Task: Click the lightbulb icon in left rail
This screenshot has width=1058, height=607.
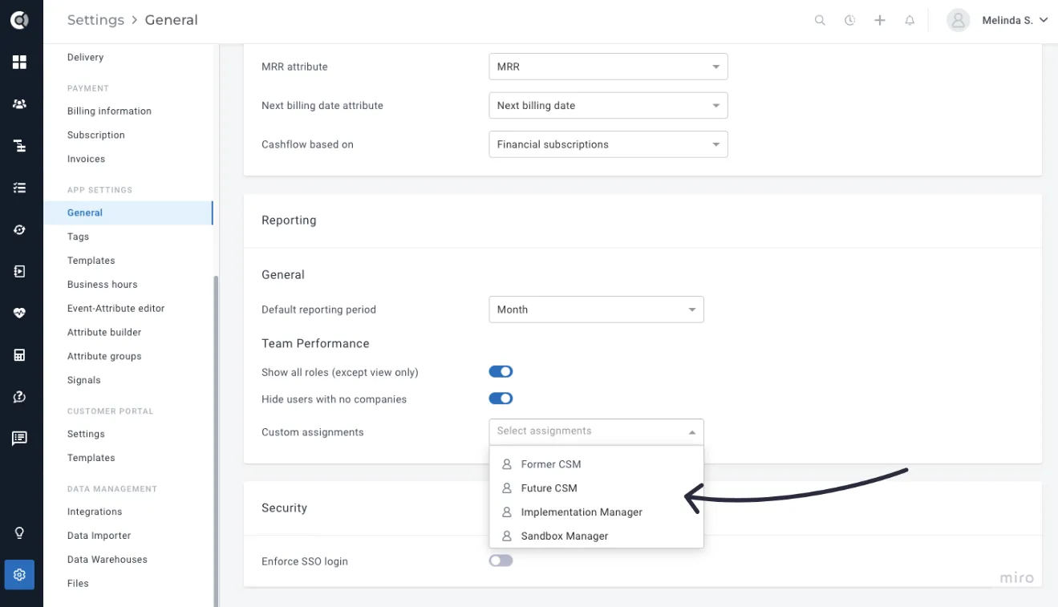Action: click(20, 532)
